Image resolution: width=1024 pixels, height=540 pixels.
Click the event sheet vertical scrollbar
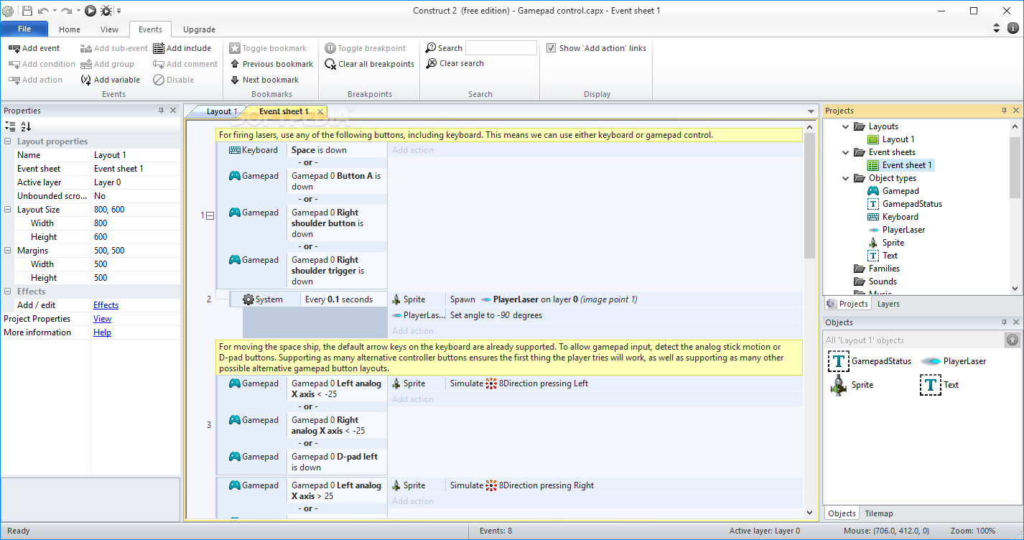(x=809, y=196)
